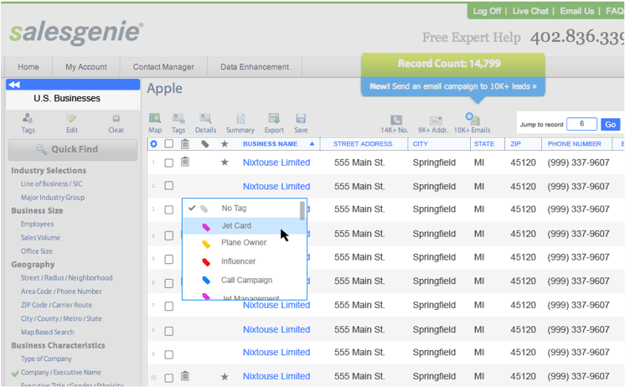Click the email campaign banner link
The height and width of the screenshot is (387, 625).
coord(452,86)
